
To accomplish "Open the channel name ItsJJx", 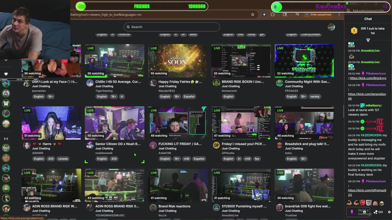I will 163,215.
